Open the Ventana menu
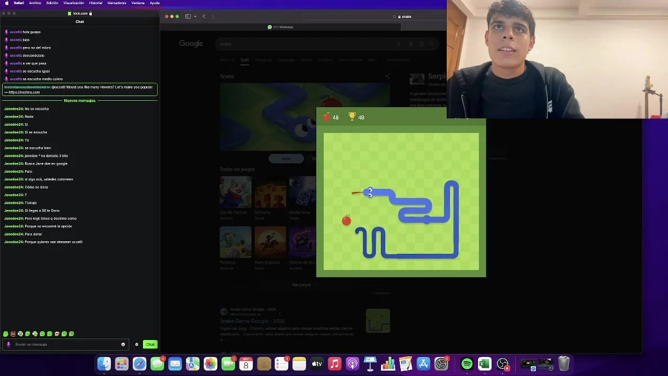This screenshot has height=376, width=668. pos(138,3)
